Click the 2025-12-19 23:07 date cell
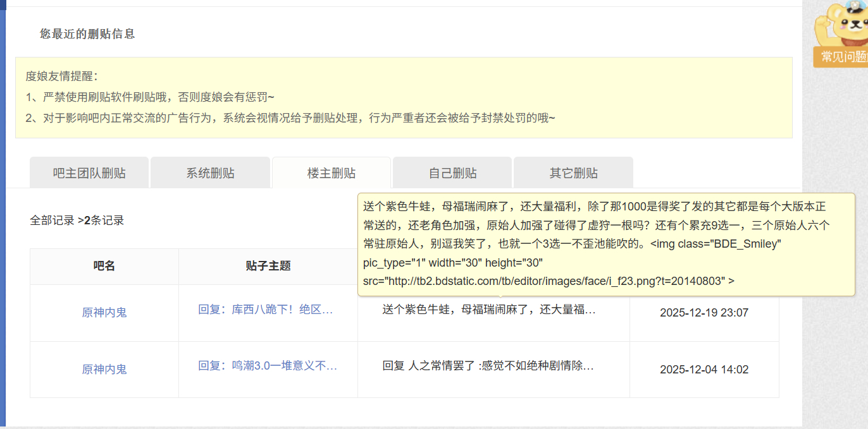The height and width of the screenshot is (429, 868). [704, 313]
